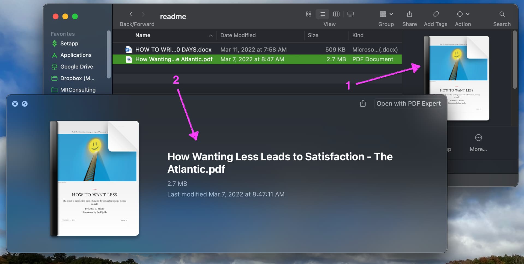Click More... quick action button
Viewport: 524px width, 264px height.
[x=478, y=143]
